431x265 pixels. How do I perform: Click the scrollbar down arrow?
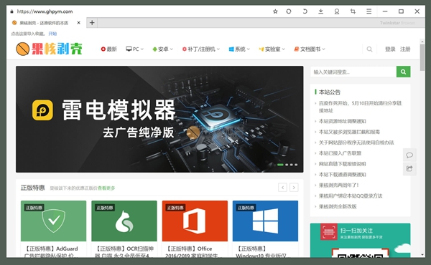pyautogui.click(x=422, y=255)
